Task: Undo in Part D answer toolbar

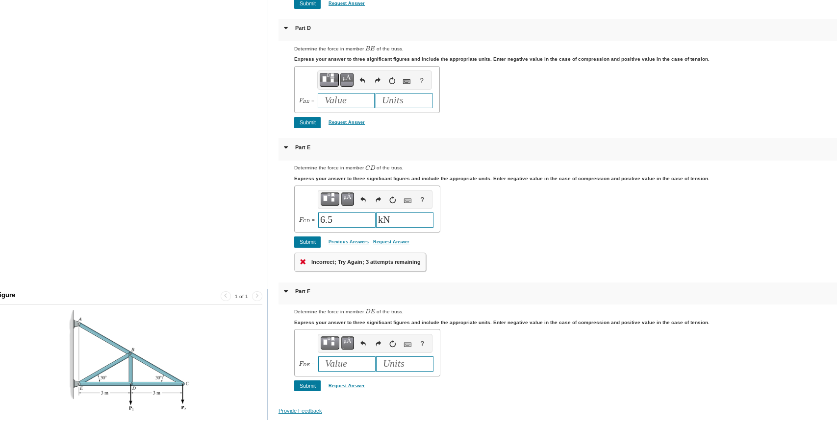Action: (362, 81)
